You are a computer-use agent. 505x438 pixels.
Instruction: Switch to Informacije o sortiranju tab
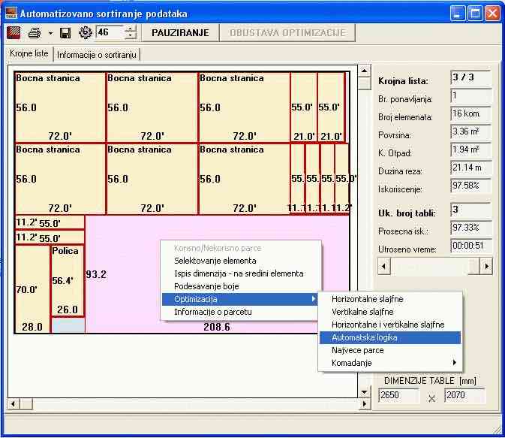coord(97,54)
